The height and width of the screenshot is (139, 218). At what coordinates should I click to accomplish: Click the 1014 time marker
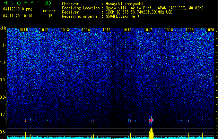pyautogui.click(x=86, y=30)
